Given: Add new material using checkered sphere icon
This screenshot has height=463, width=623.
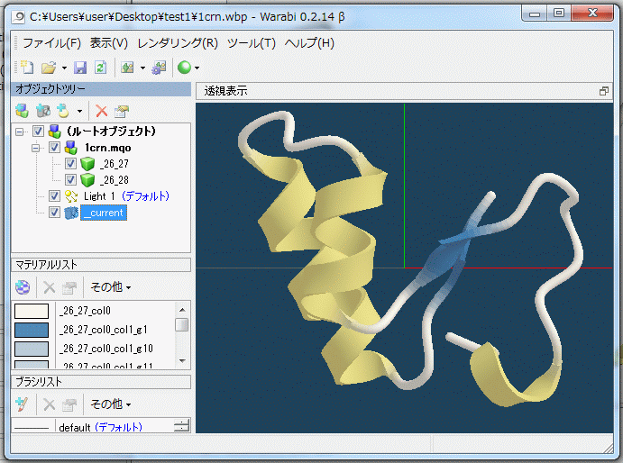Looking at the screenshot, I should click(x=23, y=287).
